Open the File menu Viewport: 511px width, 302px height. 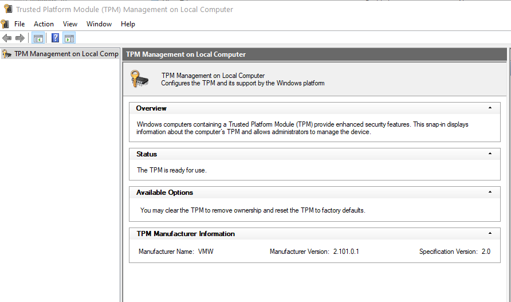coord(19,24)
